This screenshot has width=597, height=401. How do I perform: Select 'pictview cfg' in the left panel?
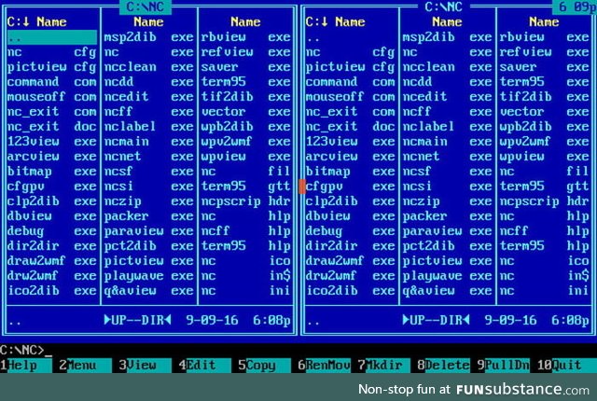pyautogui.click(x=52, y=67)
